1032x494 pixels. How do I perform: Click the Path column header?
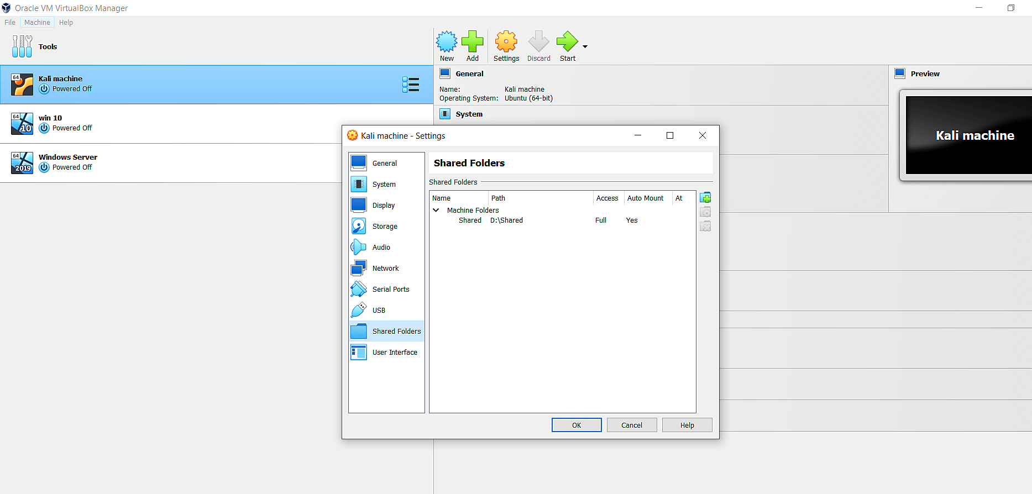pos(541,198)
